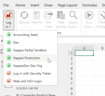105x96 pixels.
Task: Select Web and SSO Login option
Action: [x=30, y=81]
